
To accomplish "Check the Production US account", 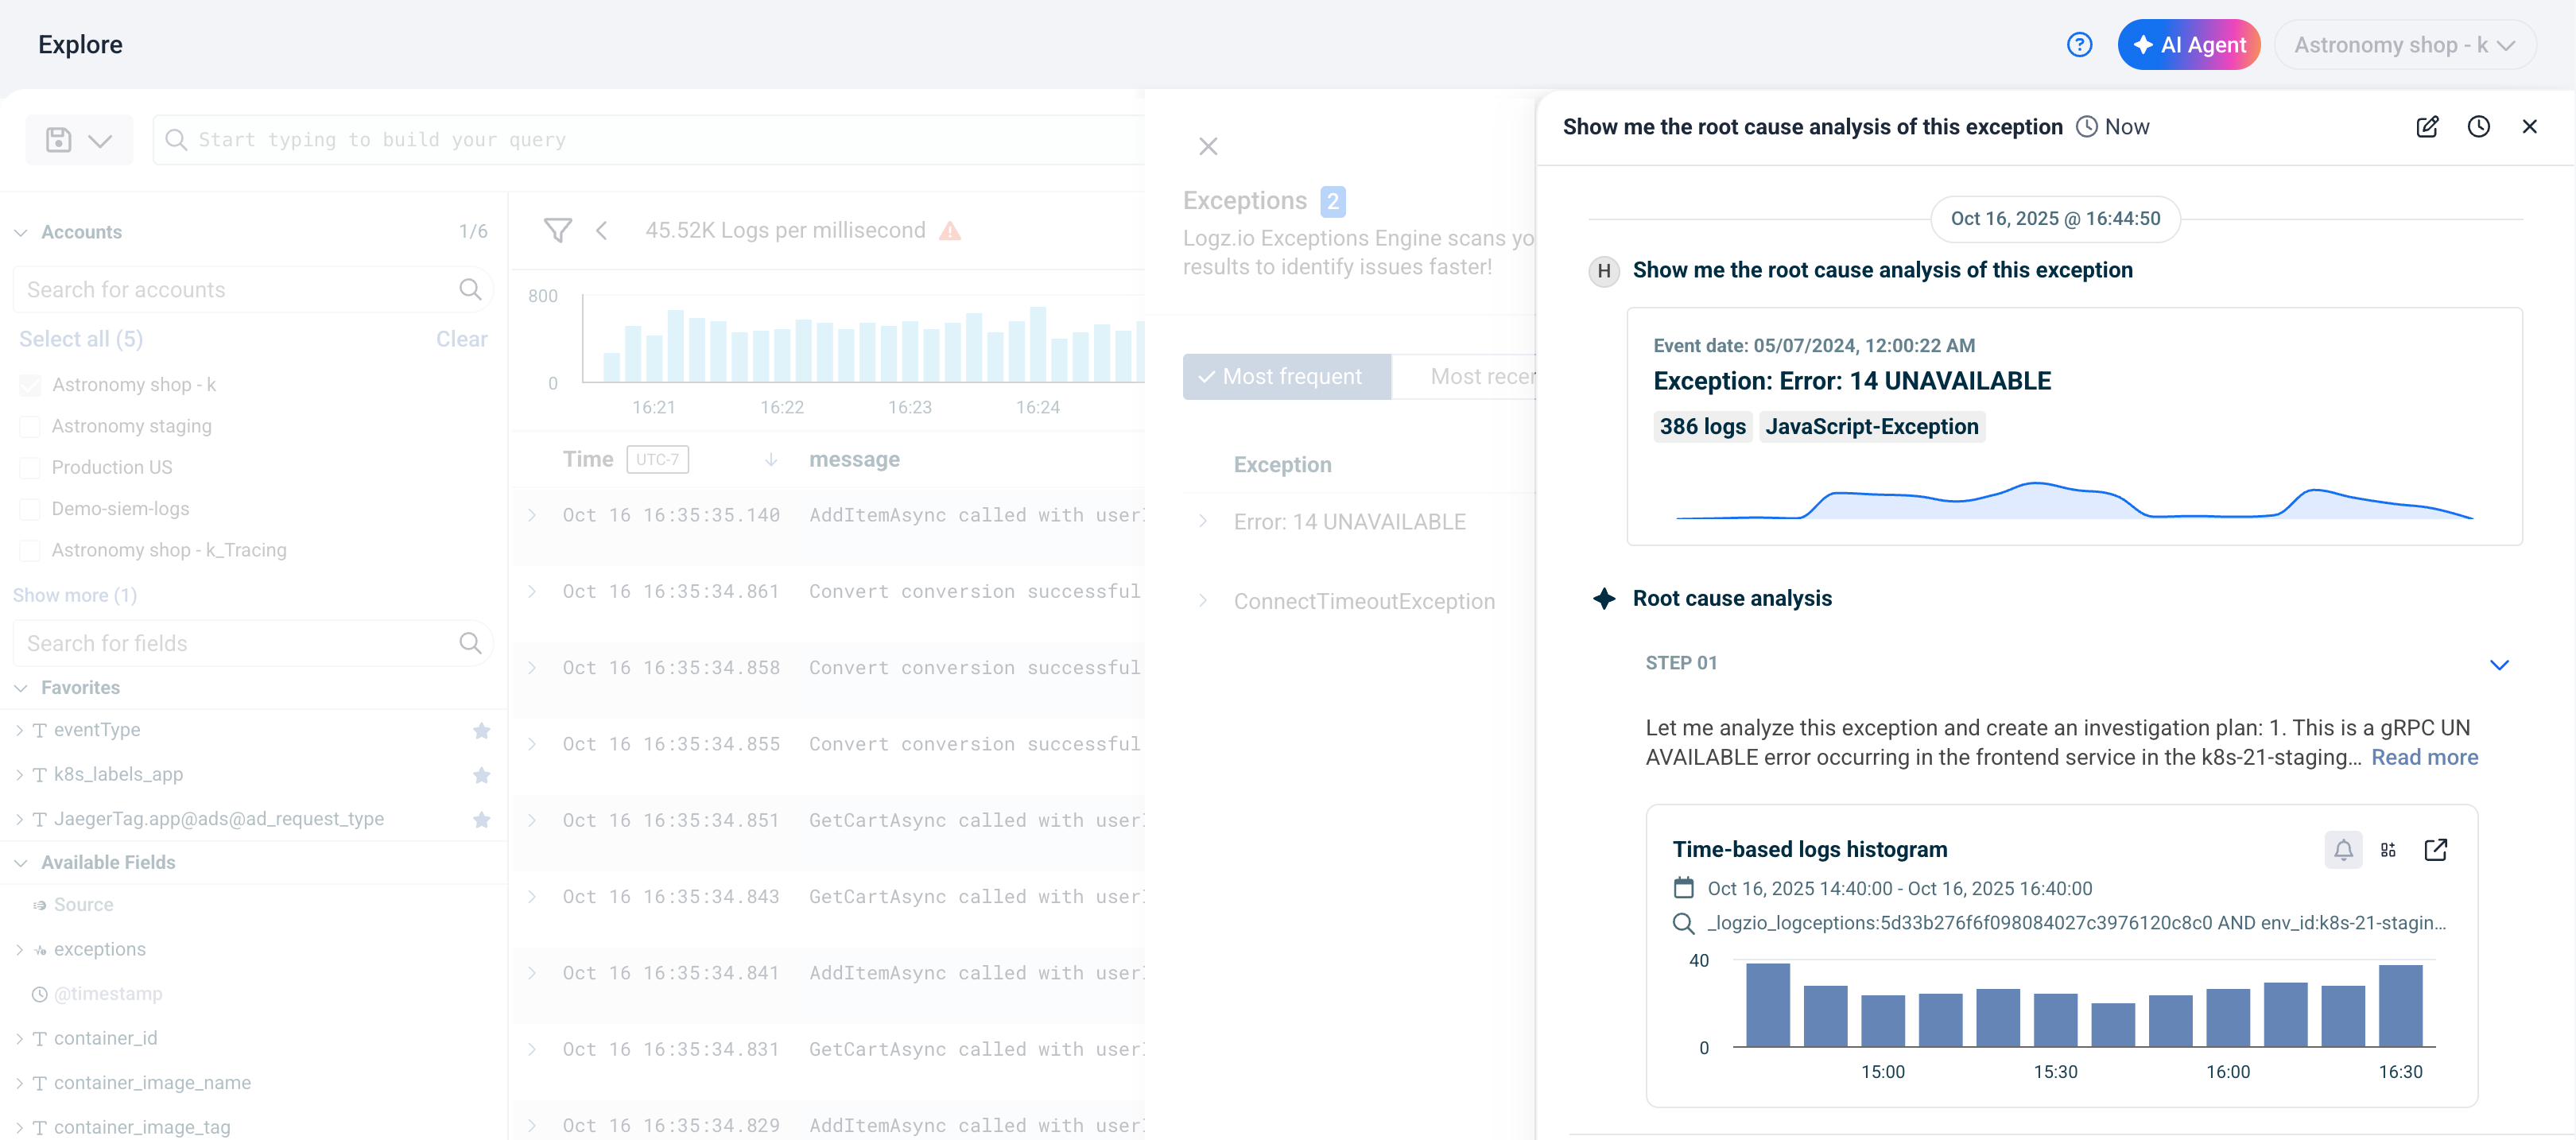I will (x=31, y=468).
